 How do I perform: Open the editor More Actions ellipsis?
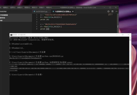pyautogui.click(x=117, y=11)
